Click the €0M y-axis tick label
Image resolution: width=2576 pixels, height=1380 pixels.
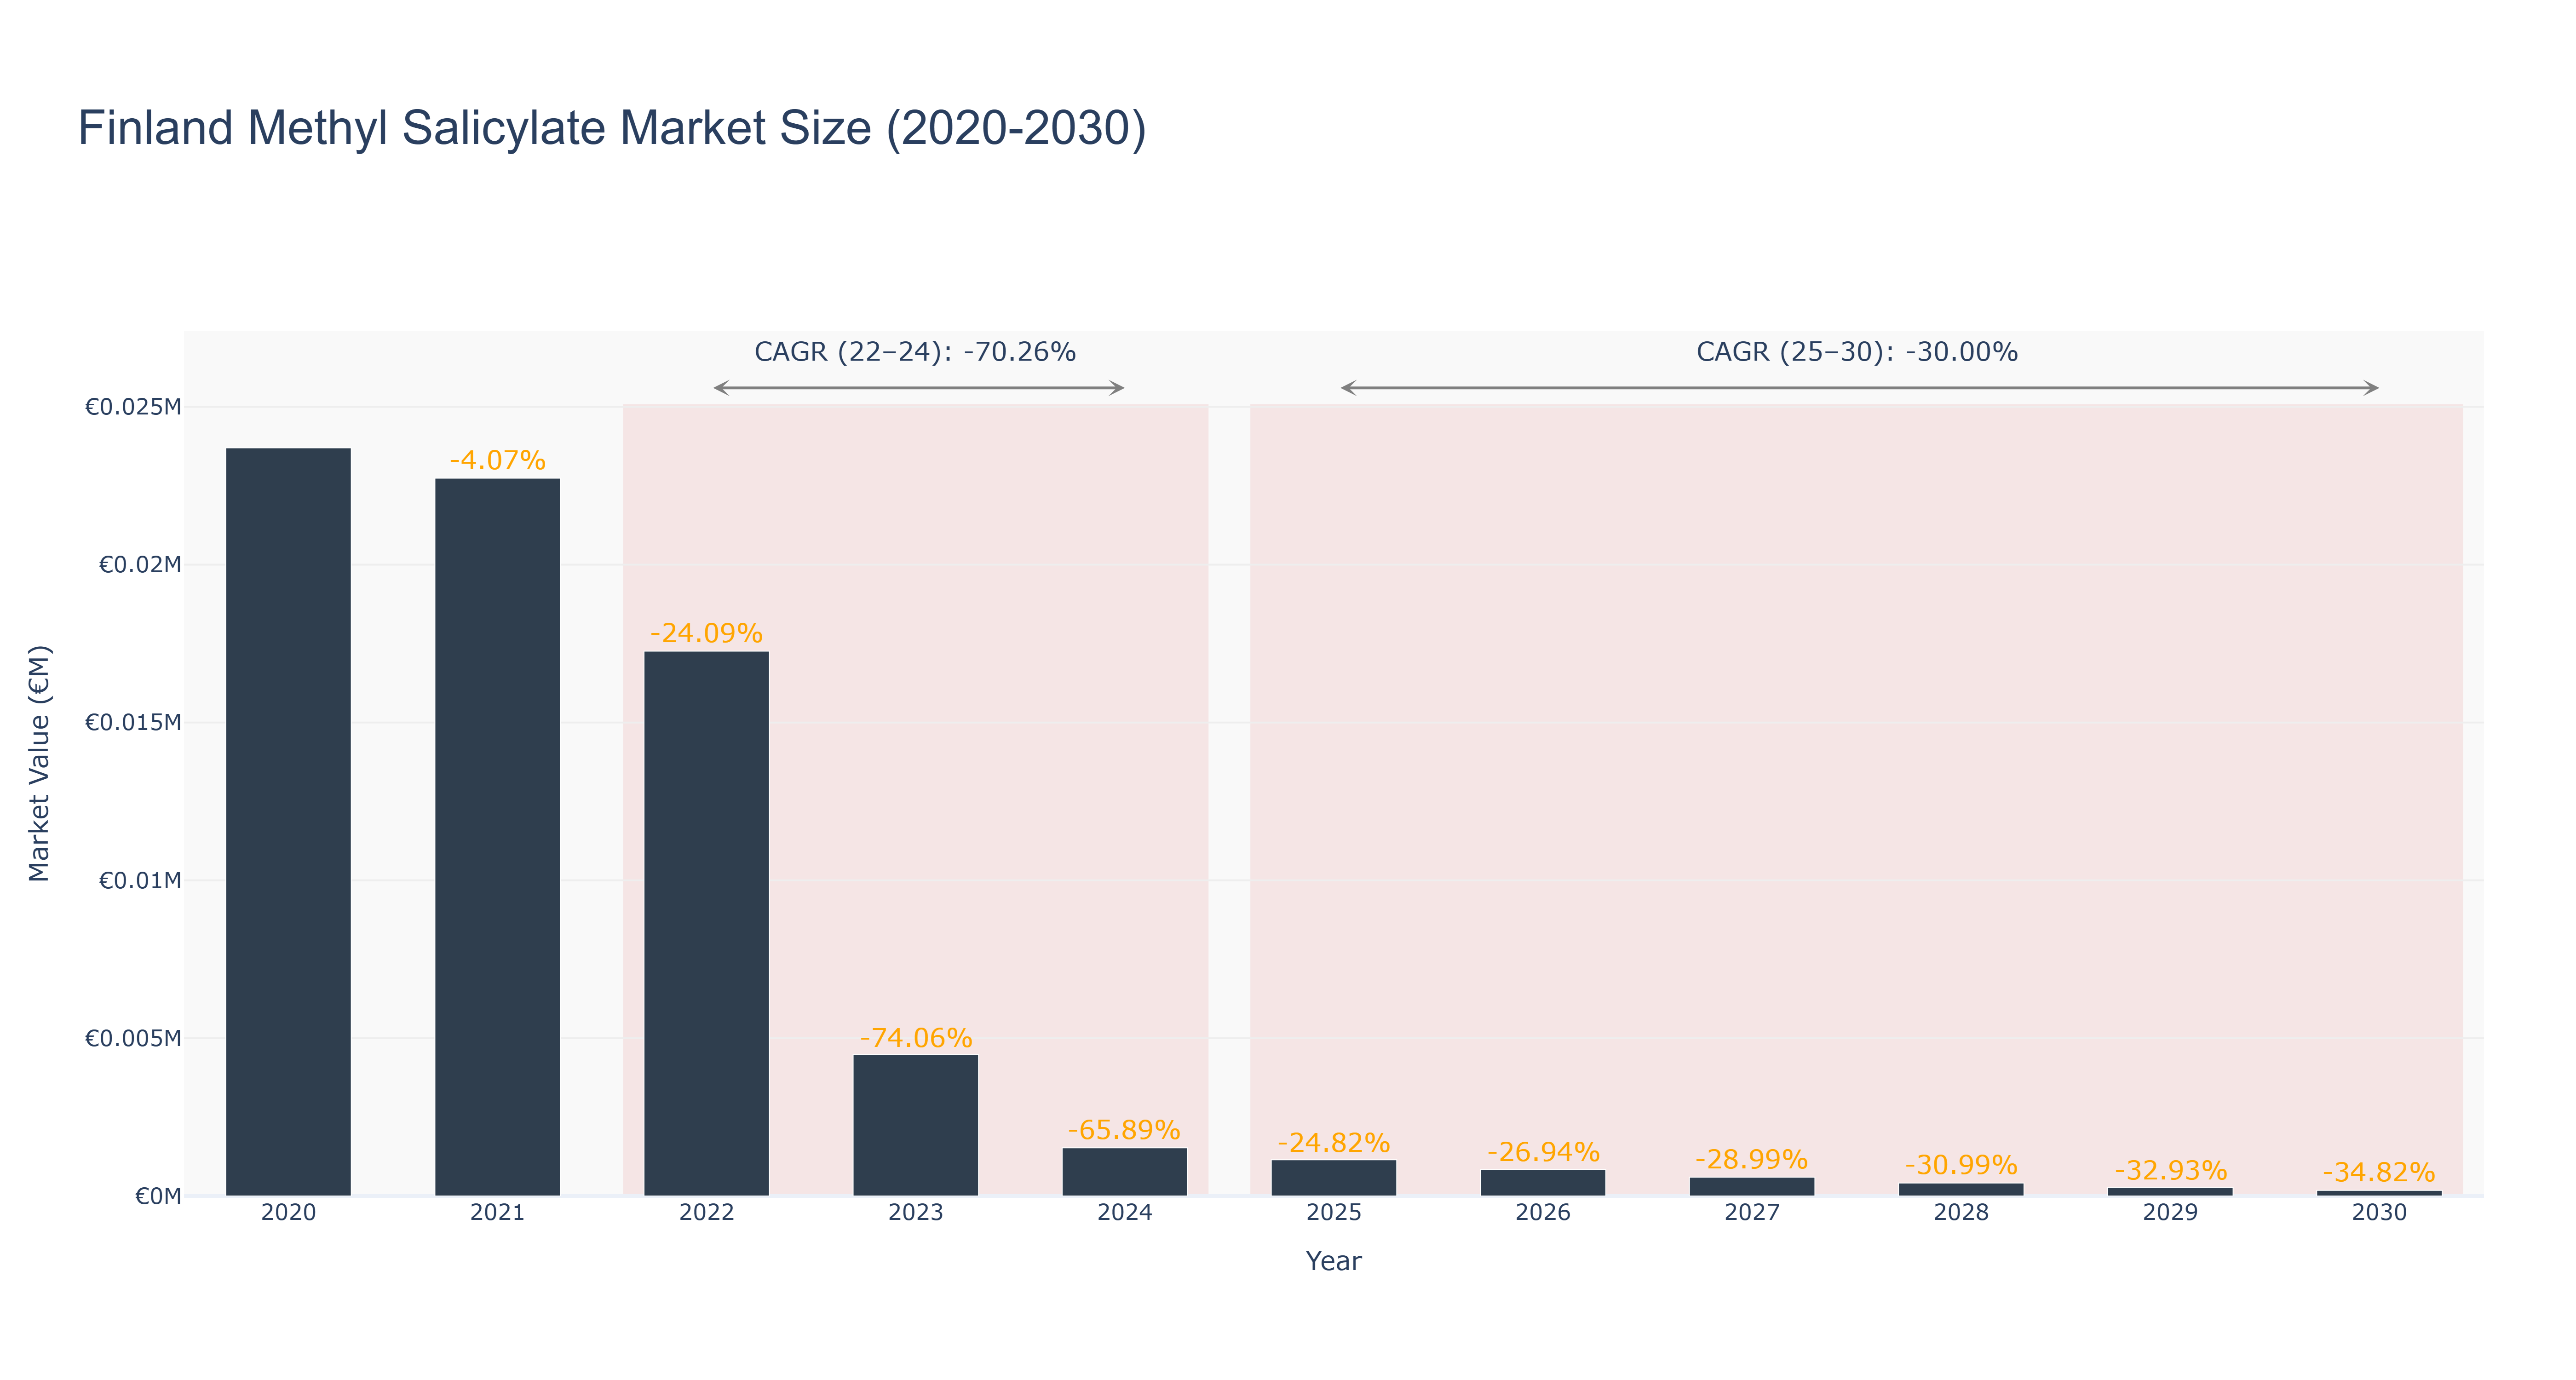pos(158,1197)
